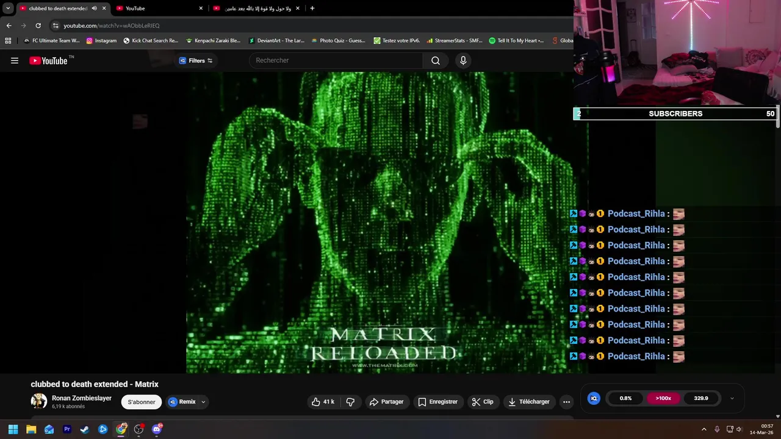
Task: Open Premiere Pro from taskbar
Action: pos(67,429)
